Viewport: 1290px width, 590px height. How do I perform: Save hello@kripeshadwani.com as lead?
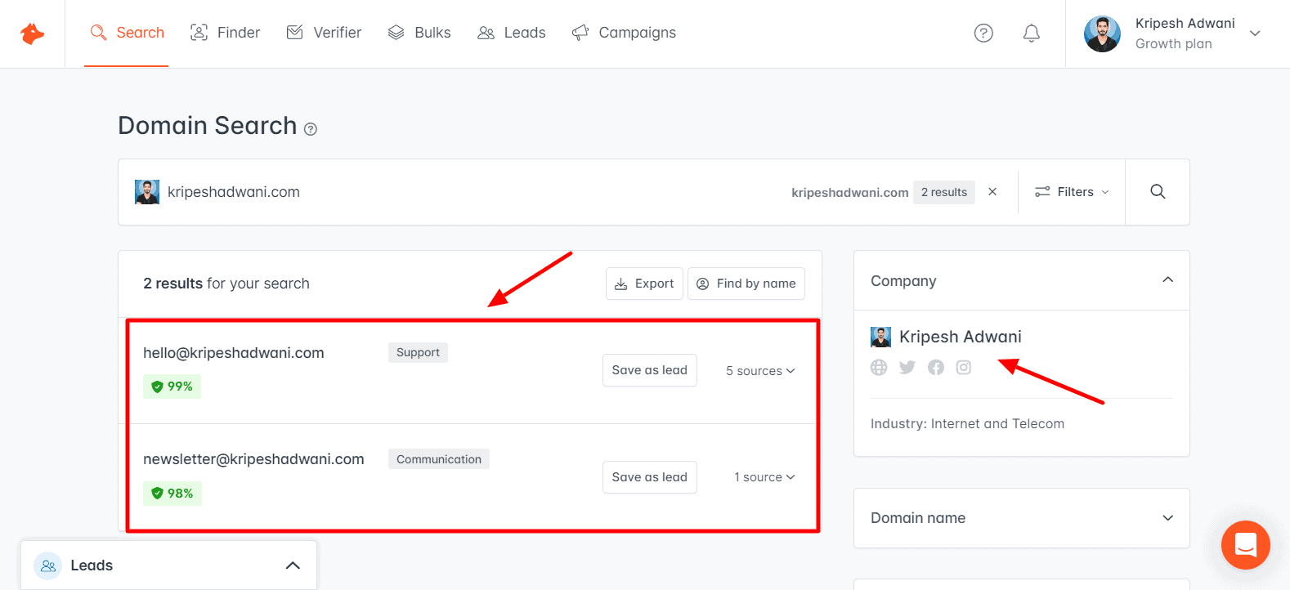pos(649,370)
